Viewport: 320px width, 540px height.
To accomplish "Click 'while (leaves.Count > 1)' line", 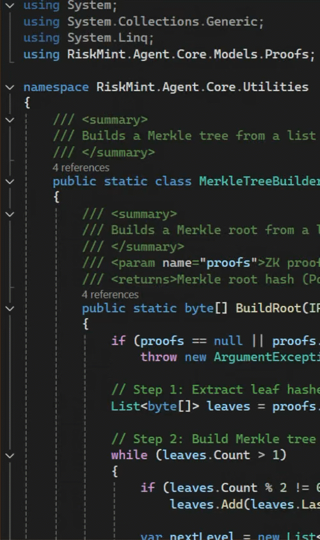I will point(198,455).
